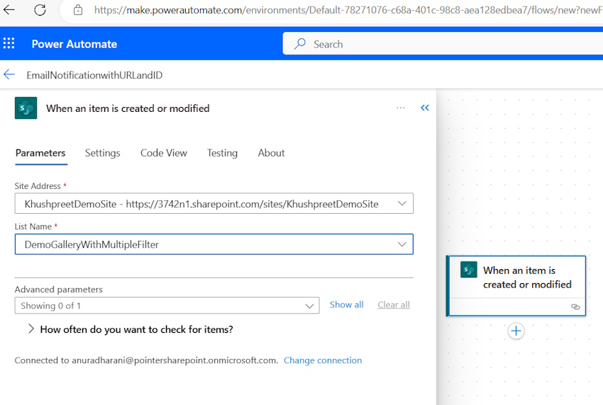Click inside the Search box

[x=442, y=44]
